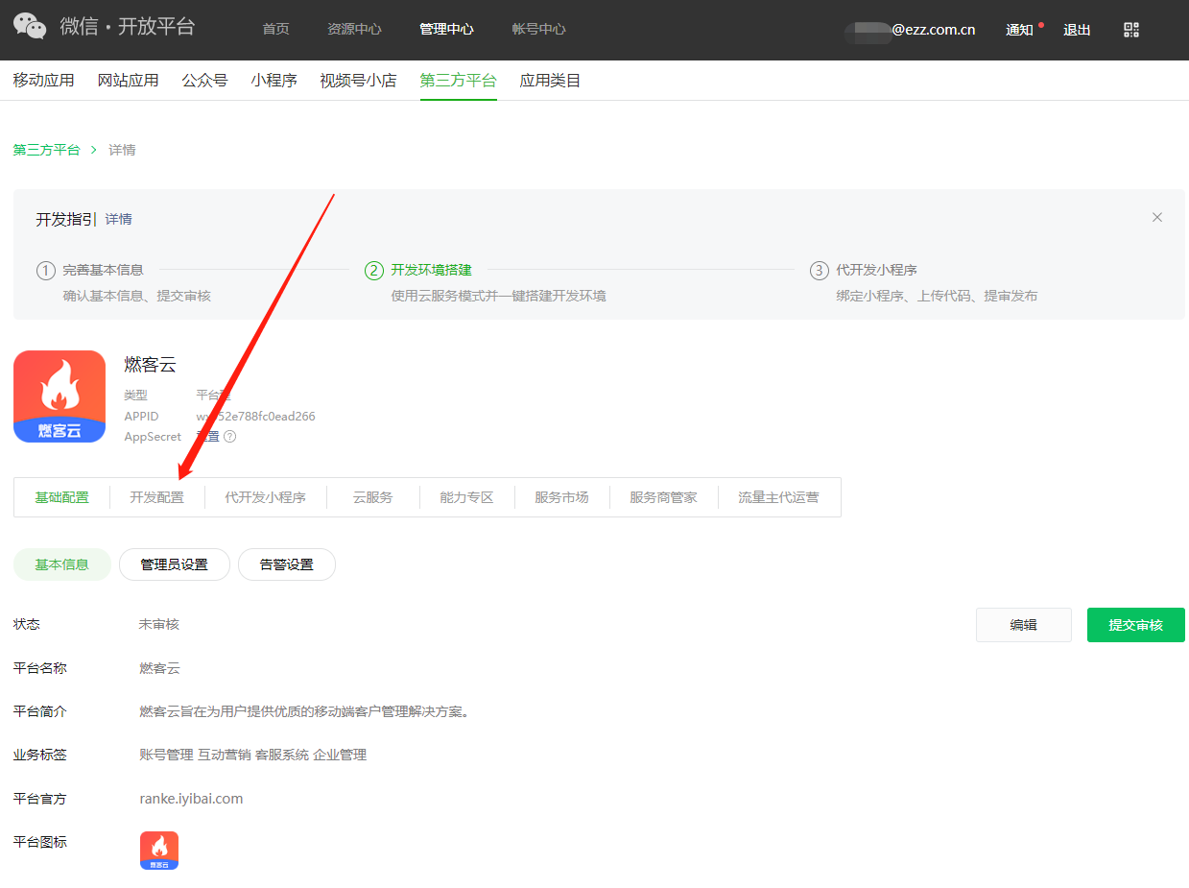
Task: Switch to 视频号小店 tab
Action: coord(359,81)
